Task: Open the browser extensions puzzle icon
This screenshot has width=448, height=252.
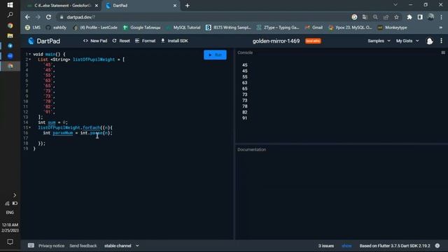Action: tap(409, 17)
